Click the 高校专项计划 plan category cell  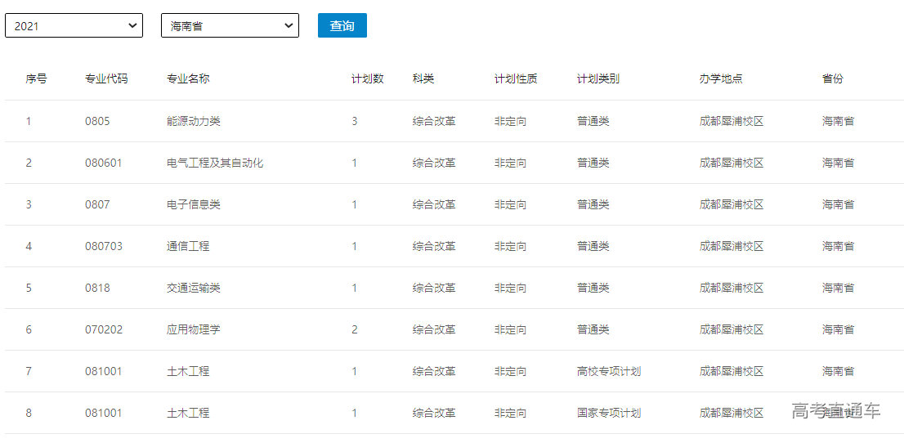[609, 371]
